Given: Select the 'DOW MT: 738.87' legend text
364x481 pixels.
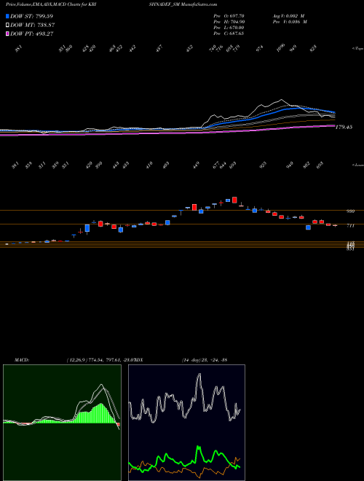Looking at the screenshot, I should tap(33, 26).
